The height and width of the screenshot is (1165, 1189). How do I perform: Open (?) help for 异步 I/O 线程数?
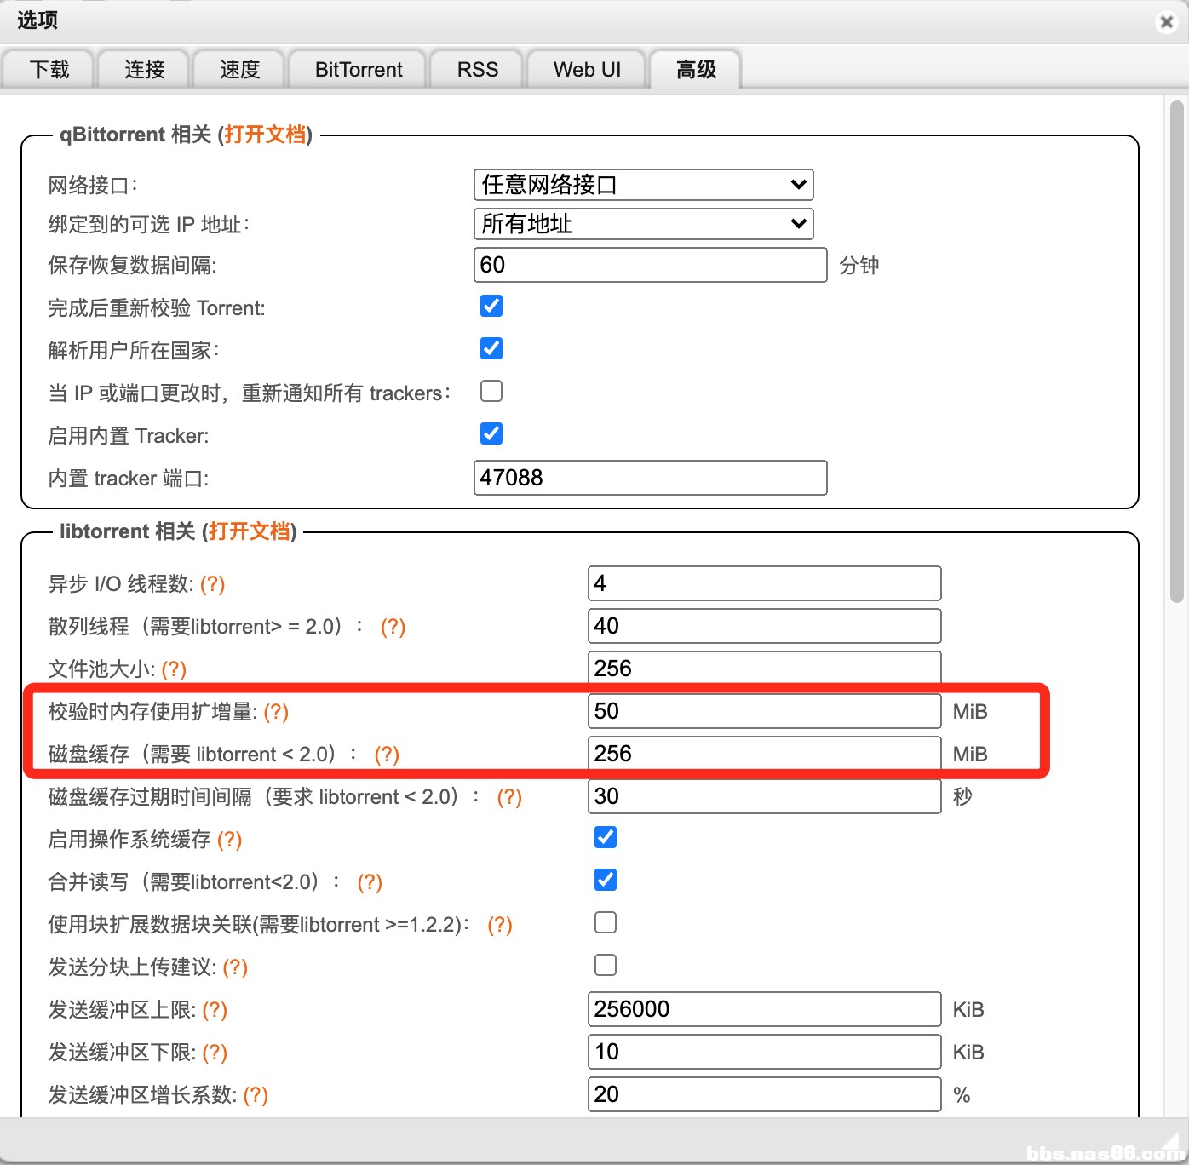(x=213, y=584)
